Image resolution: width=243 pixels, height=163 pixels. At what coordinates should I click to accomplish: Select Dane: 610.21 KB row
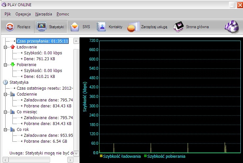[x=39, y=76]
